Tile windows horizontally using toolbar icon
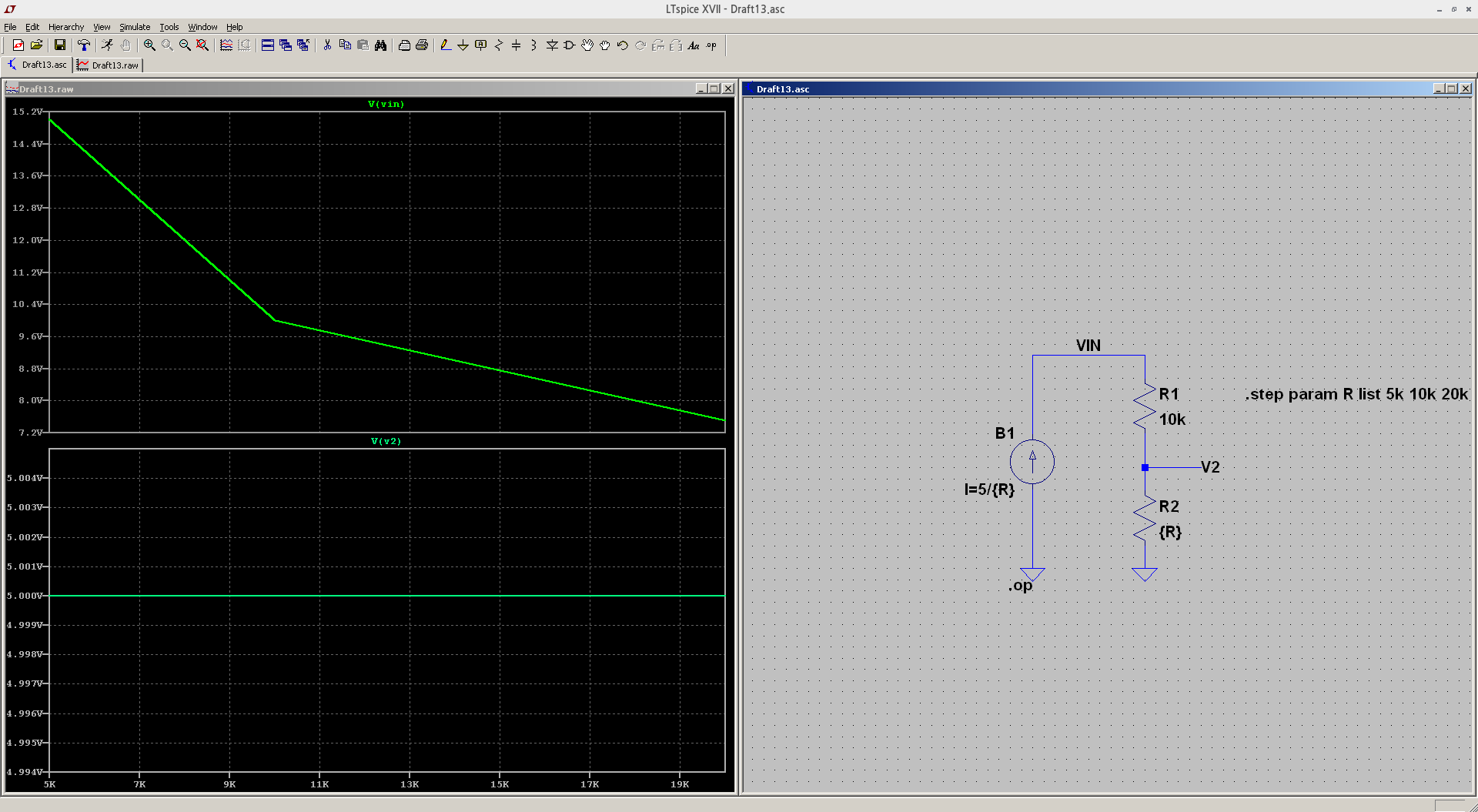The height and width of the screenshot is (812, 1478). [x=267, y=45]
